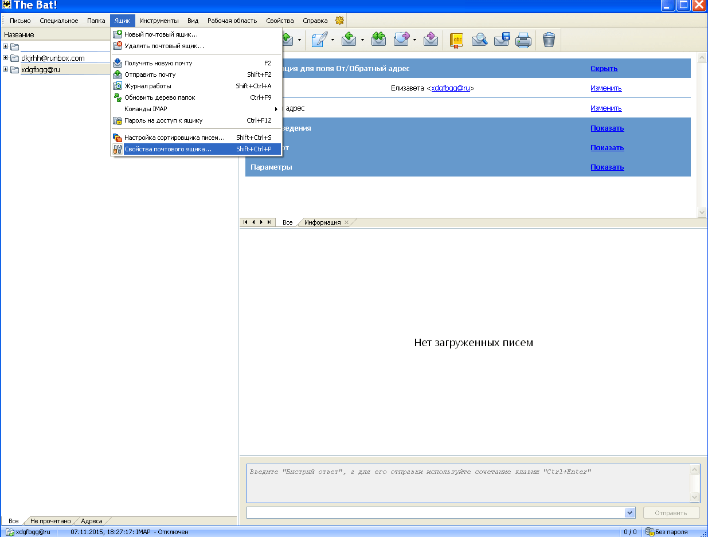Open the Инструменты menu

click(159, 21)
